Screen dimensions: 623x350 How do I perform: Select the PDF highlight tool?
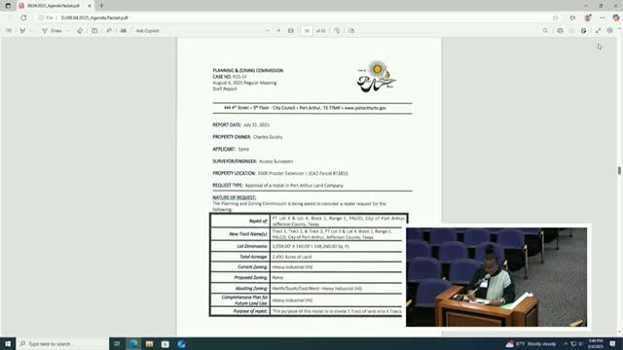[x=22, y=30]
